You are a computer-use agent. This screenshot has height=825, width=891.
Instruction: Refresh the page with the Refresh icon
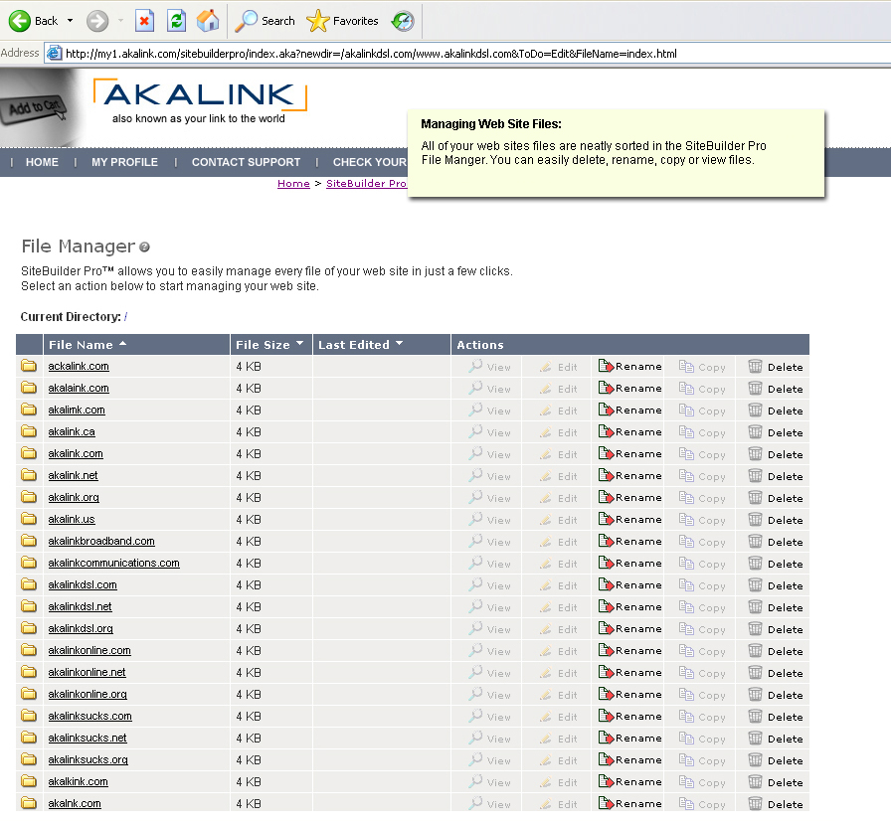tap(176, 21)
